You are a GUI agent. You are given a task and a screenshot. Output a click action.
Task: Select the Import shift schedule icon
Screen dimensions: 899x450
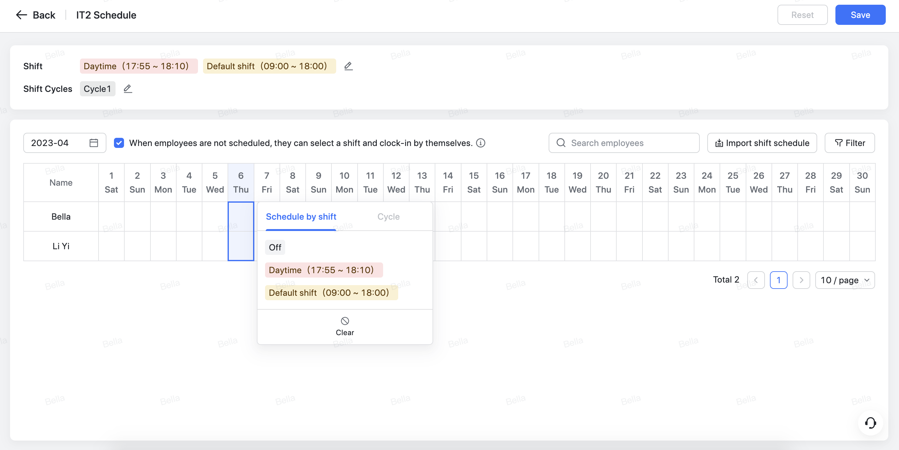tap(720, 143)
